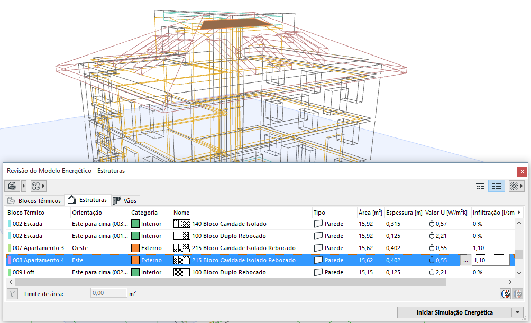This screenshot has height=323, width=531.
Task: Click the lock icon beside U-value 0,57
Action: (x=432, y=224)
